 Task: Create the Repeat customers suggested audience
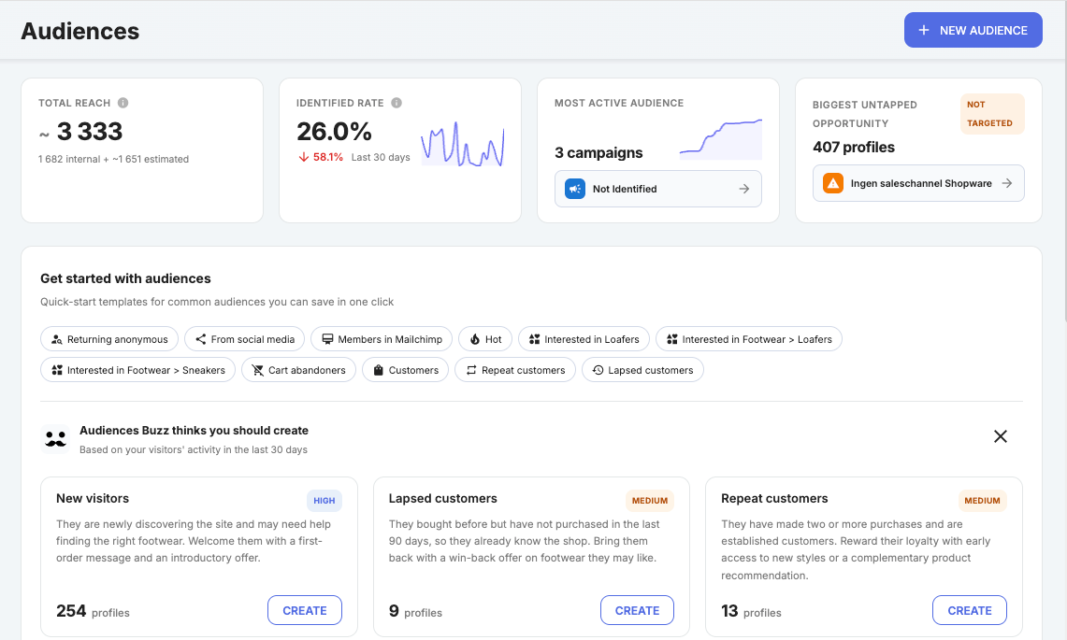tap(969, 610)
